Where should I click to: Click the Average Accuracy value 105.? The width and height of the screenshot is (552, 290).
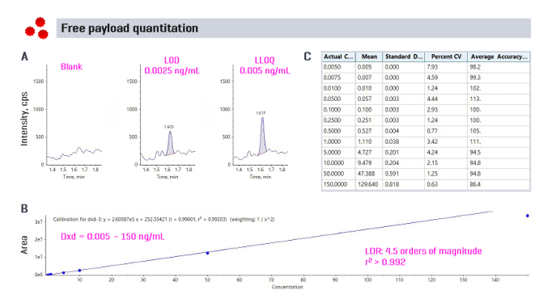475,131
